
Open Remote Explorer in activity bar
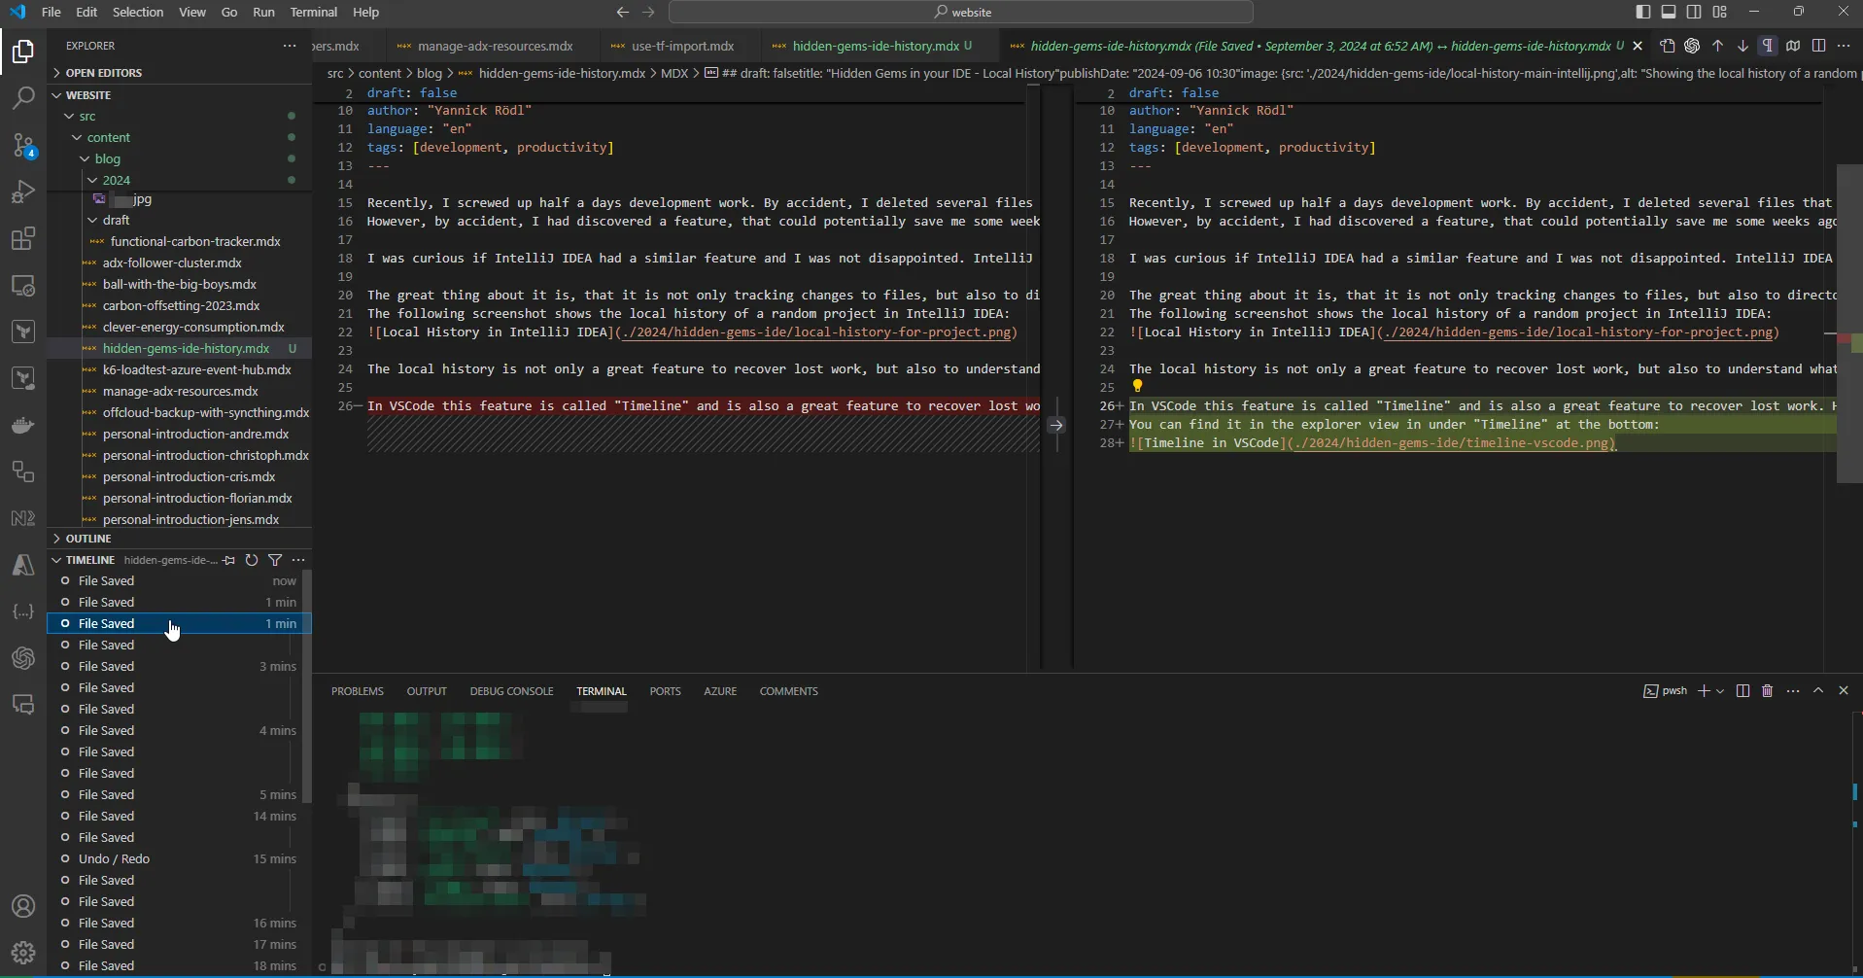tap(23, 286)
